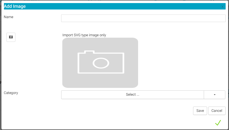Click the viewfinder bump atop the camera outline
The height and width of the screenshot is (130, 229).
89,52
